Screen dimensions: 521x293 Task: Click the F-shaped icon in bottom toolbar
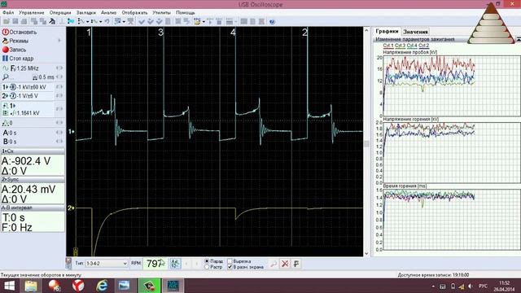point(296,264)
